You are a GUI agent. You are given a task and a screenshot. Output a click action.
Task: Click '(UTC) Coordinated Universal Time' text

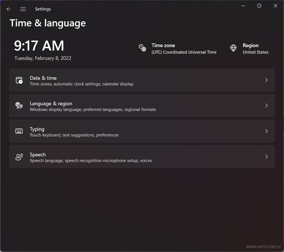184,52
